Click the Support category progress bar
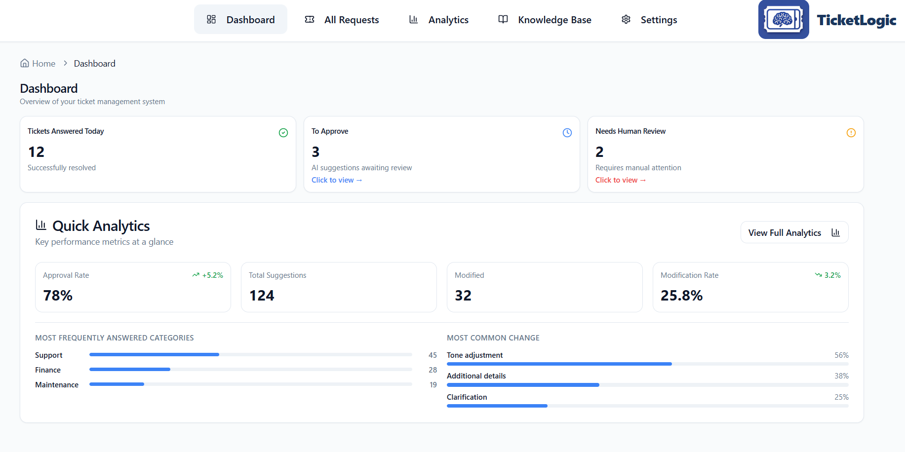This screenshot has width=905, height=452. pos(250,355)
